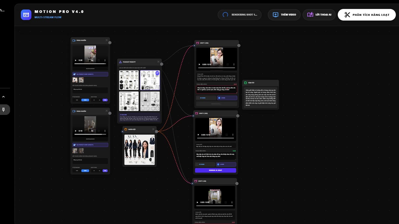399x224 pixels.
Task: Close the first Video Nguồn node
Action: [x=107, y=40]
